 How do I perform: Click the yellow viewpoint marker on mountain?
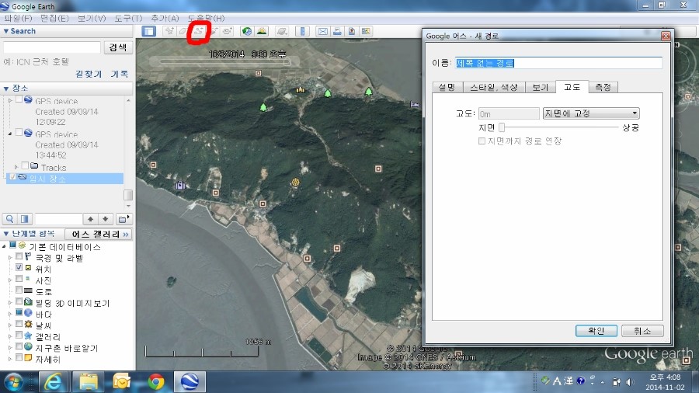(295, 182)
